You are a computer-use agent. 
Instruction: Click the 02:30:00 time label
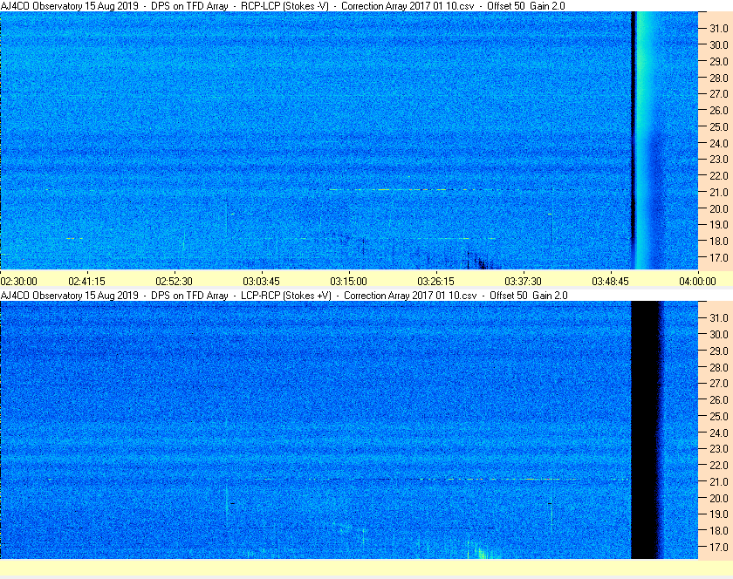point(18,282)
